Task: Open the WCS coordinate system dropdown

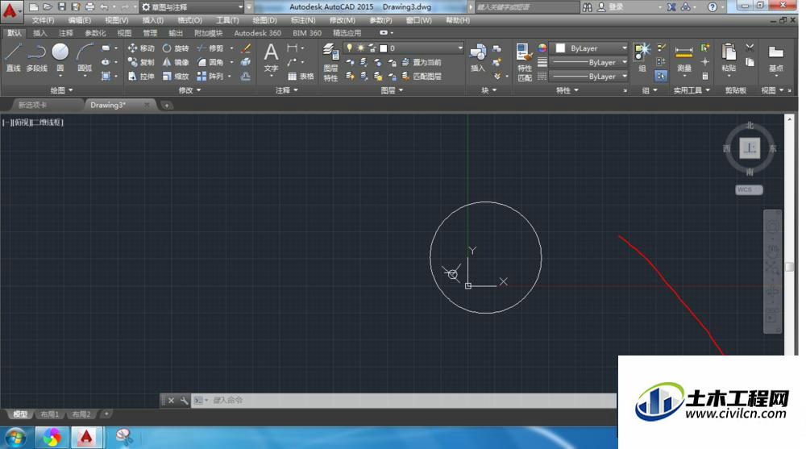Action: coord(749,189)
